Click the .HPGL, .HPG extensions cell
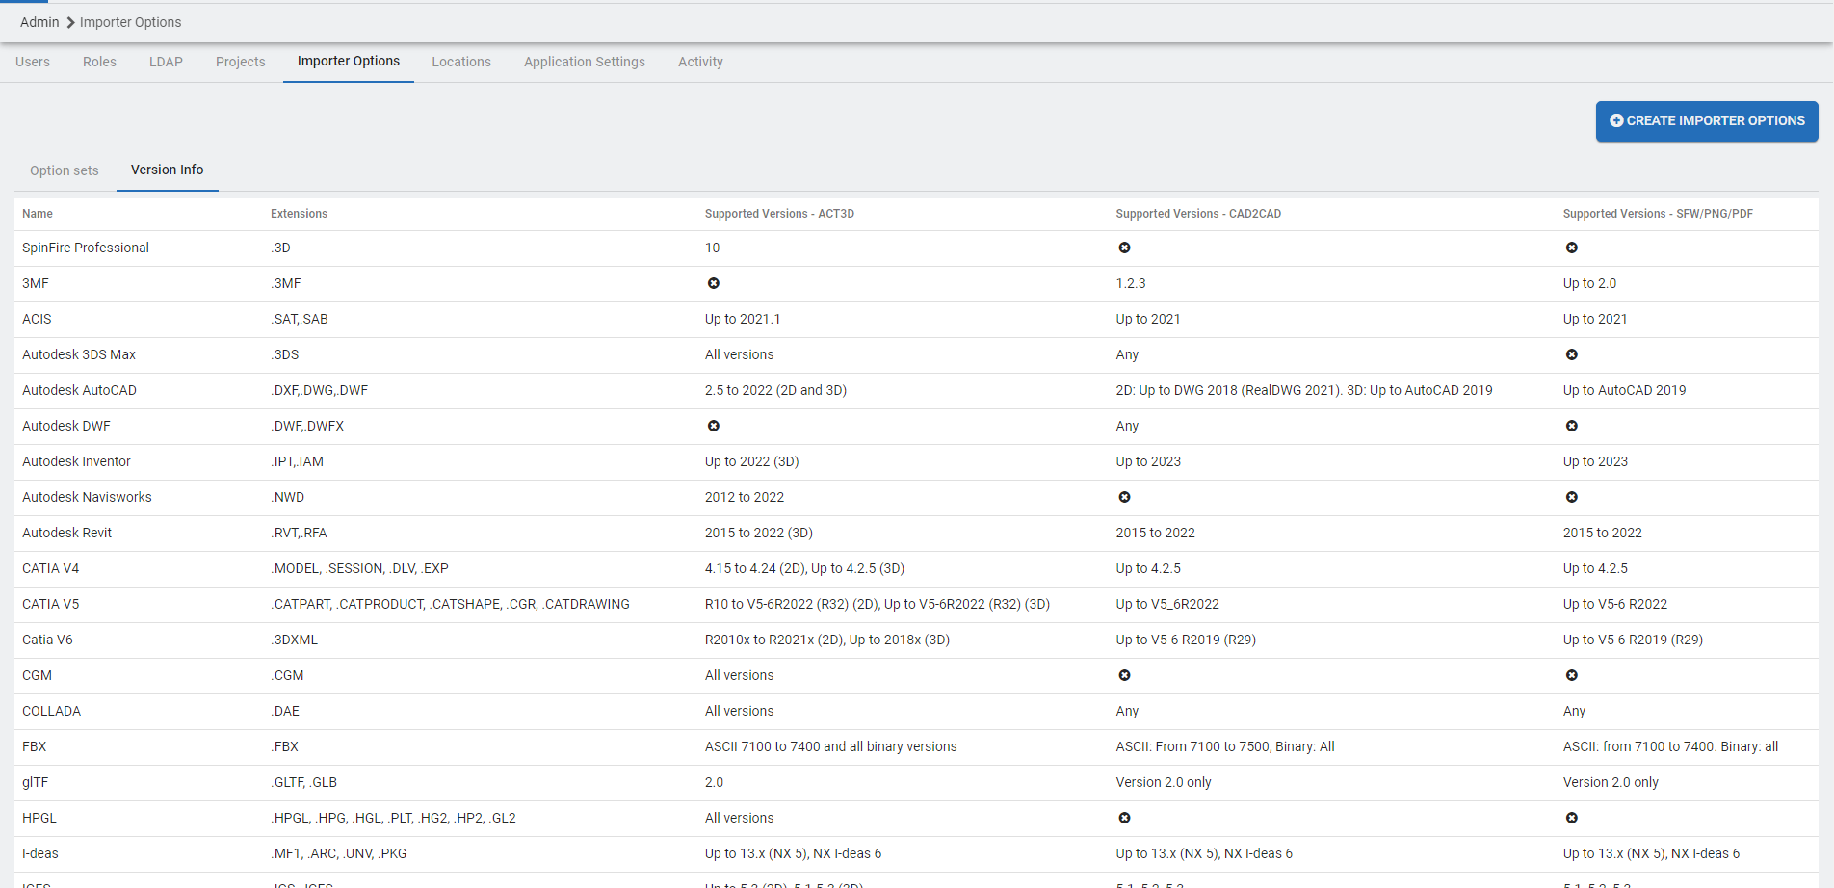The height and width of the screenshot is (888, 1834). click(393, 818)
